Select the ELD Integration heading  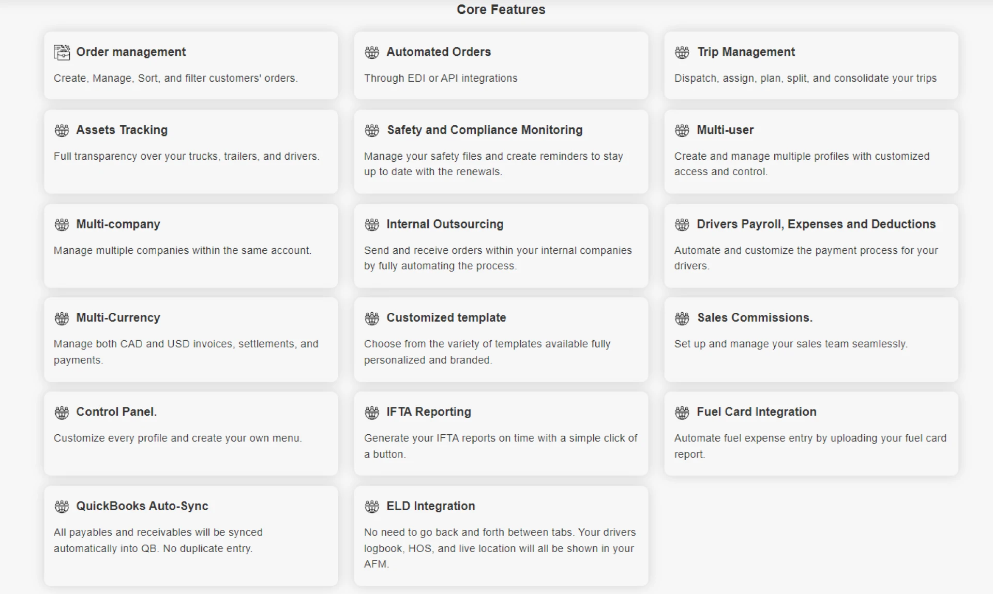click(430, 506)
